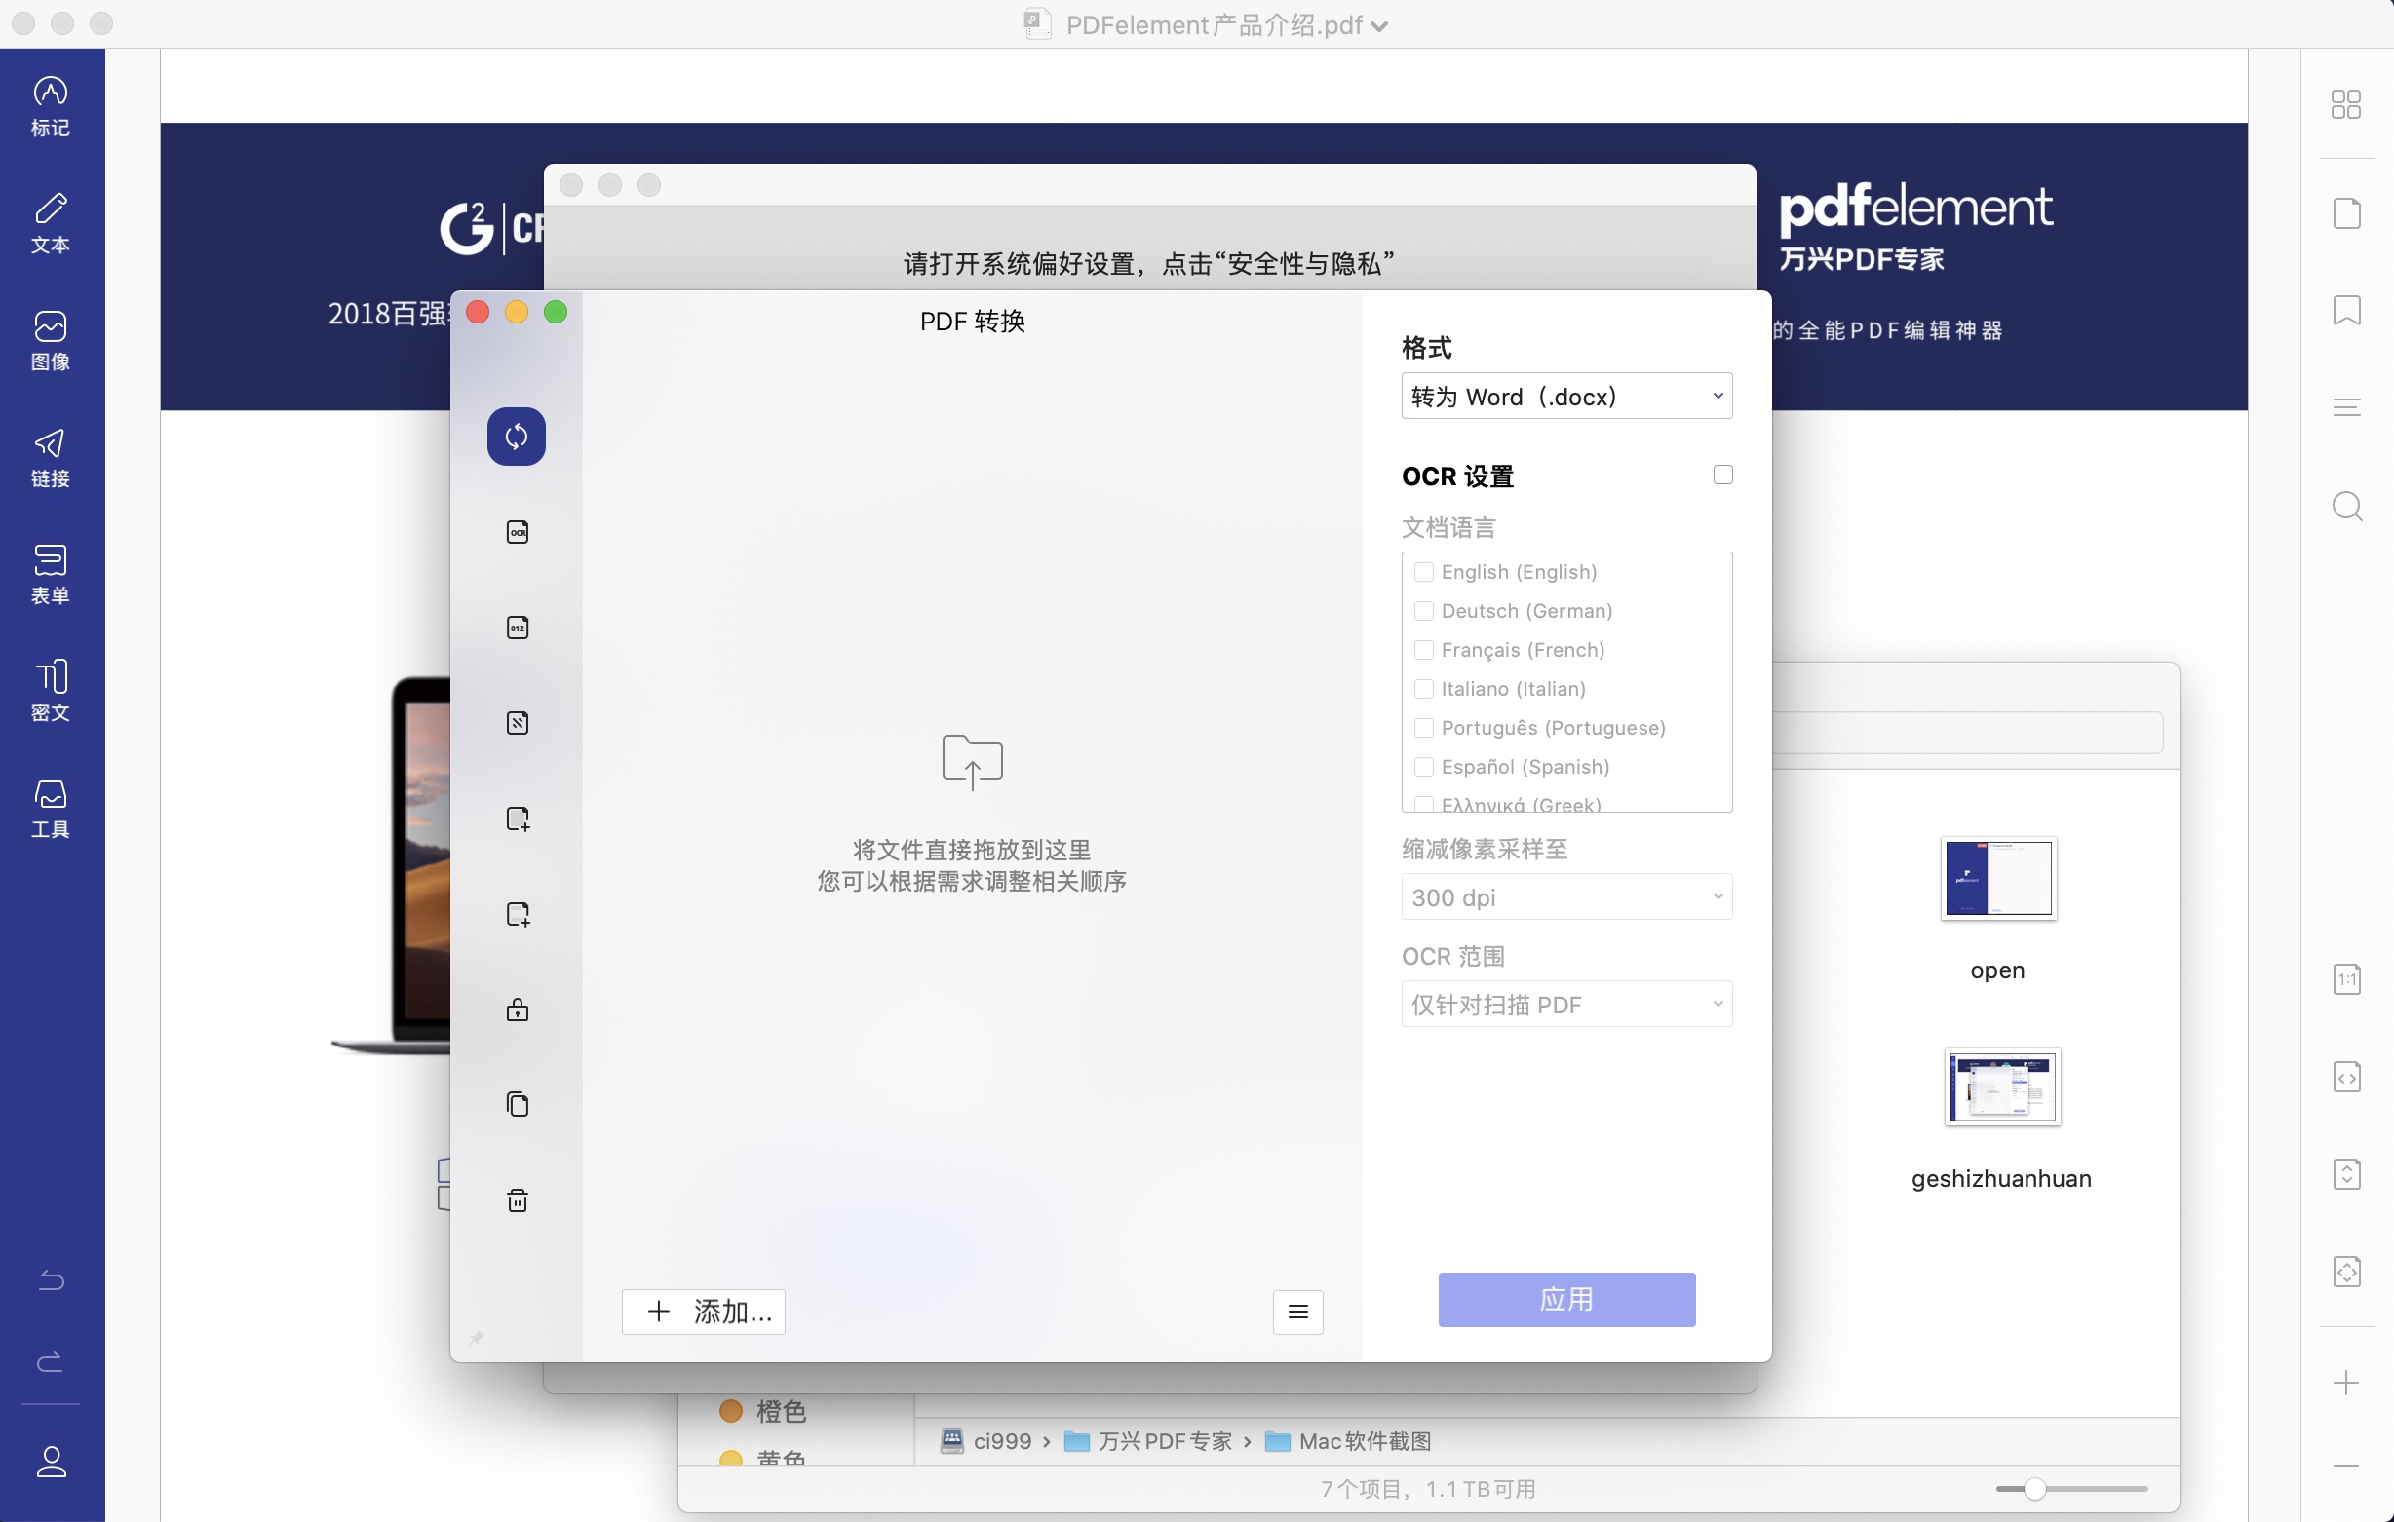Select the OCR batch icon

[x=517, y=532]
